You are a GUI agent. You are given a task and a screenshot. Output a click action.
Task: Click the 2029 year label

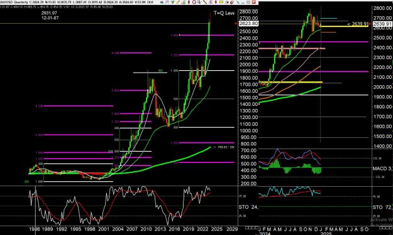coord(231,229)
